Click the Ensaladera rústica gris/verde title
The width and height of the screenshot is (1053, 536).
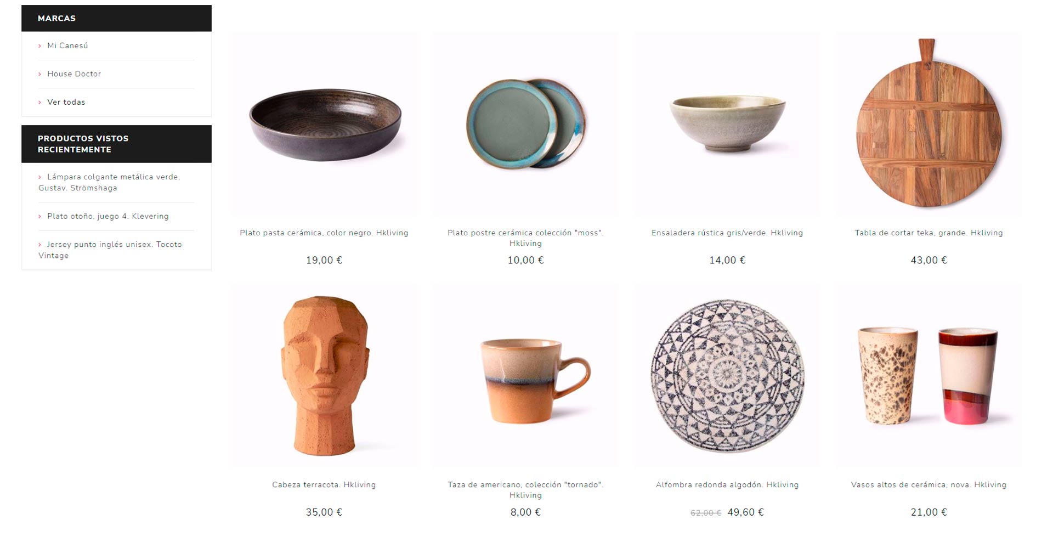pyautogui.click(x=727, y=233)
